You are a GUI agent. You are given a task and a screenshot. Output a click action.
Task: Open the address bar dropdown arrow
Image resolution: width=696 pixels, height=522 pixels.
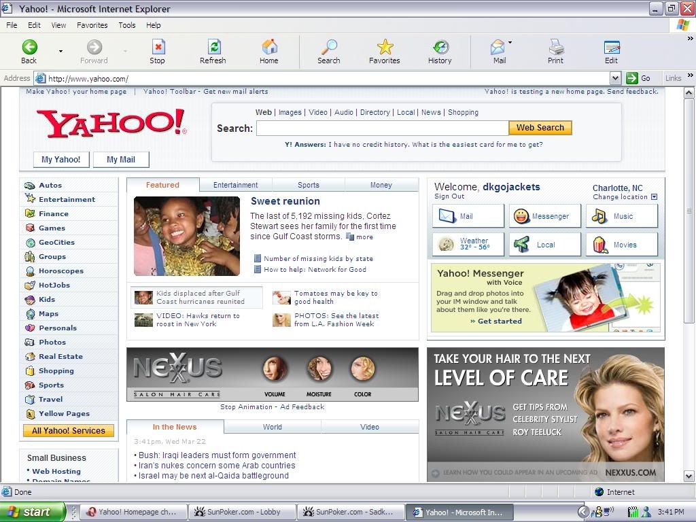[x=615, y=79]
